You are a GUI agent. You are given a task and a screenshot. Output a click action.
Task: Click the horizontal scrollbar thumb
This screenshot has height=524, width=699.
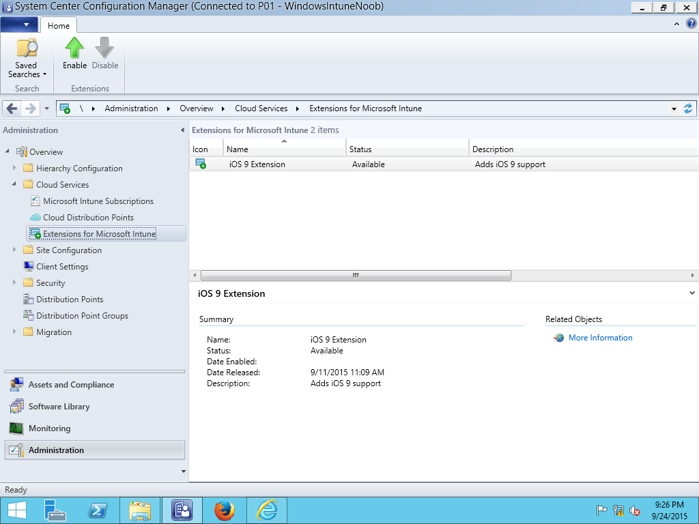click(x=356, y=276)
